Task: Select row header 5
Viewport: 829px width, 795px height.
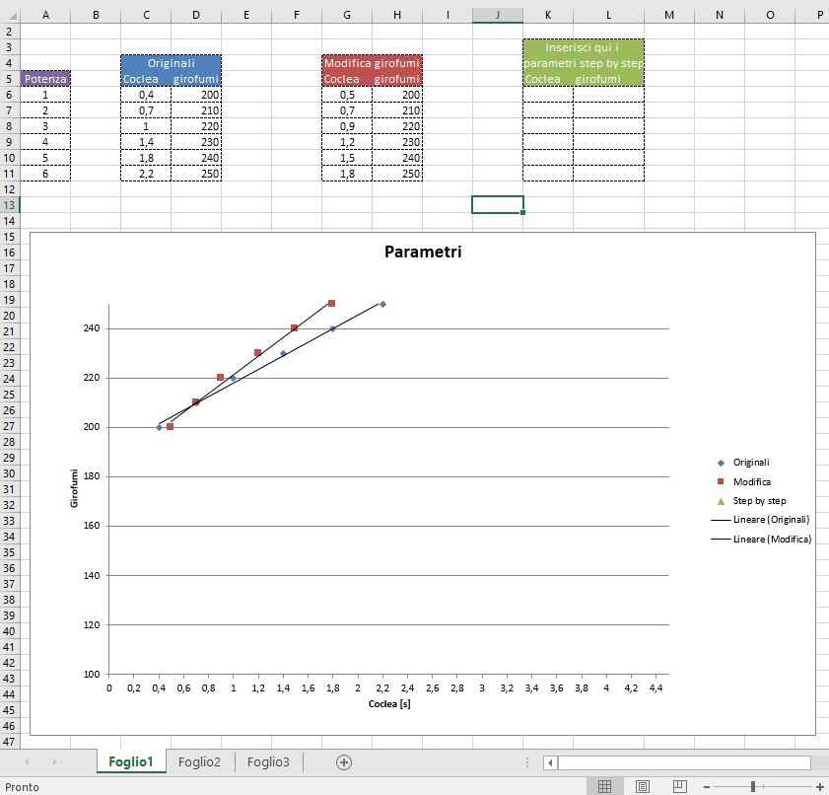Action: 10,79
